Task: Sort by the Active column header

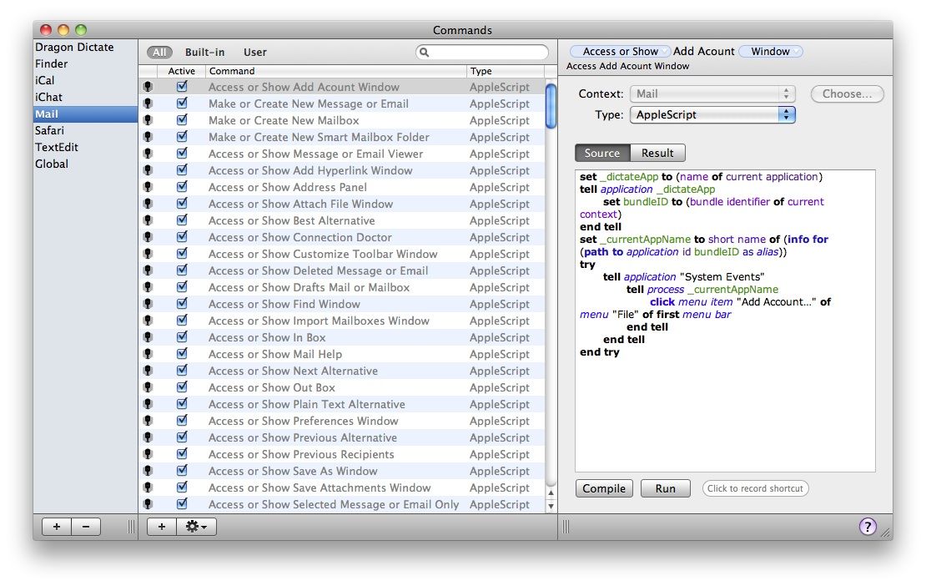Action: [181, 71]
